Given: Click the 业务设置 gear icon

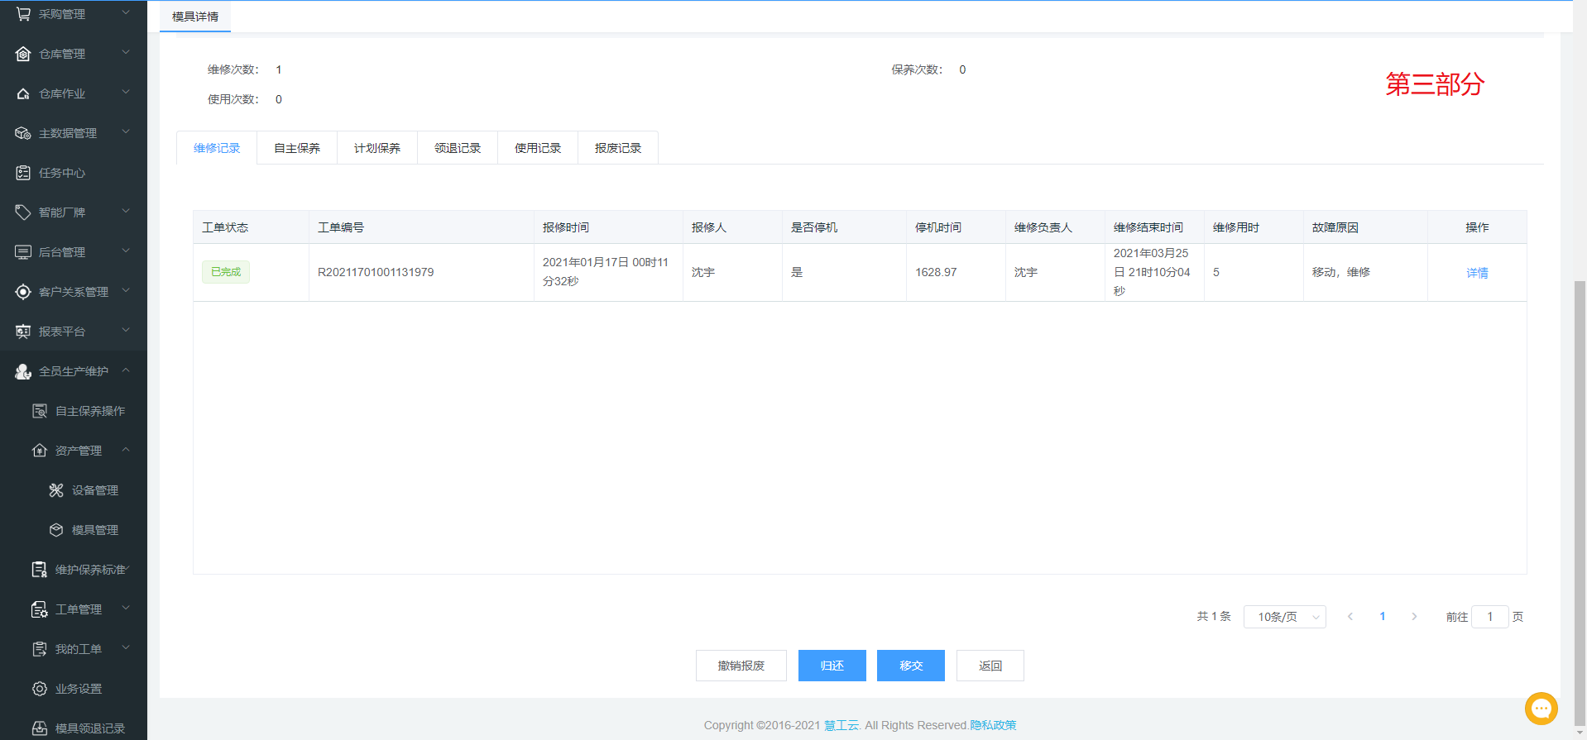Looking at the screenshot, I should click(x=40, y=689).
